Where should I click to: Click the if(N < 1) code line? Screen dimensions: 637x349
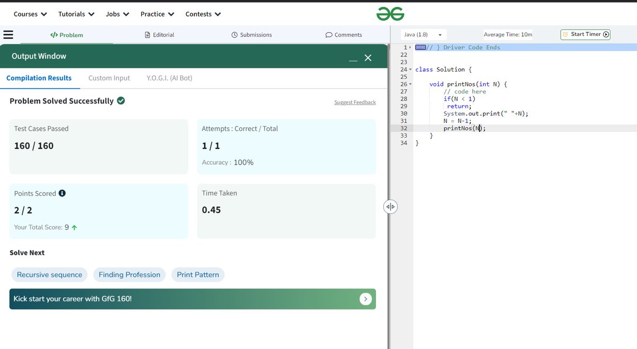pos(459,99)
